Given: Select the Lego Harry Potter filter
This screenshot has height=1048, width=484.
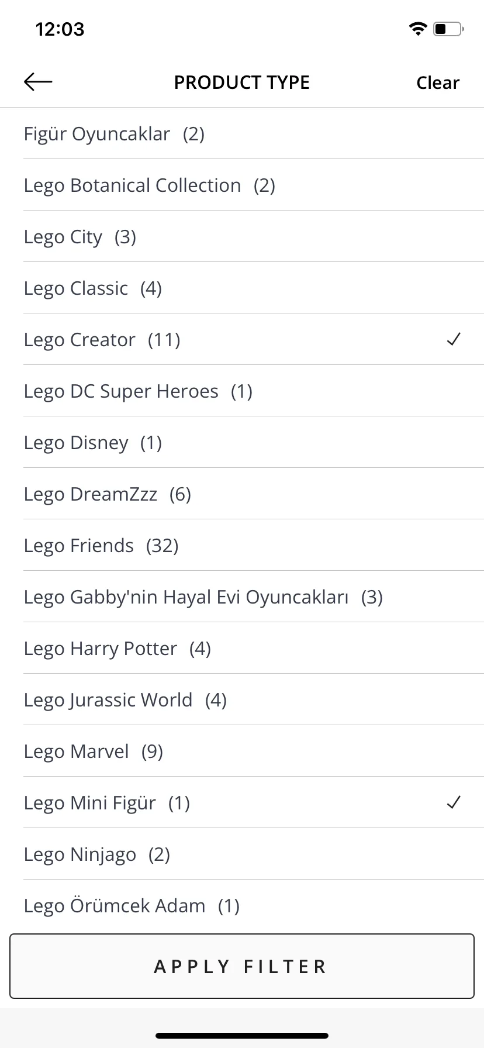Looking at the screenshot, I should (254, 648).
